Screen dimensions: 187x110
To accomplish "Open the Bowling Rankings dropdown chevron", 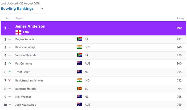I will 41,9.
